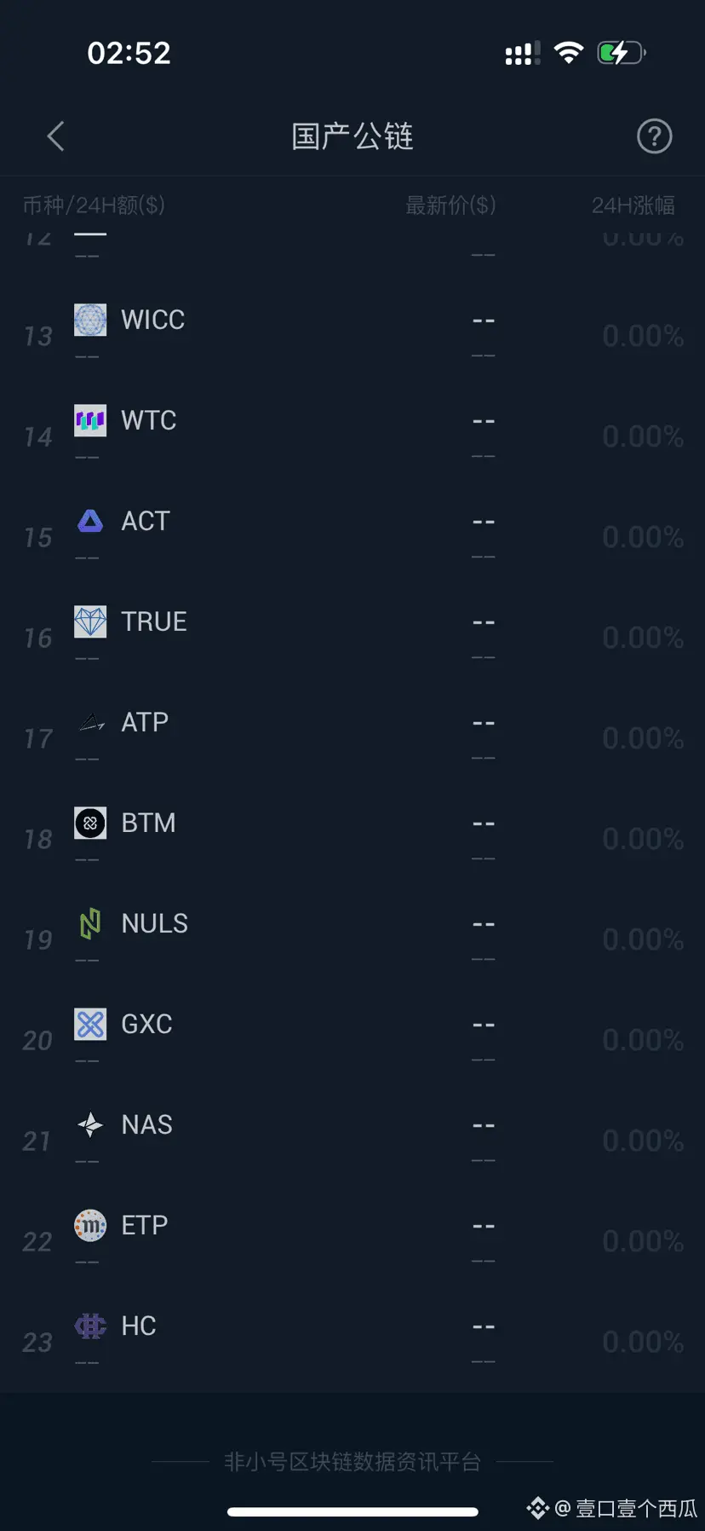Tap the ETP coin logo
The image size is (705, 1531).
click(x=90, y=1225)
